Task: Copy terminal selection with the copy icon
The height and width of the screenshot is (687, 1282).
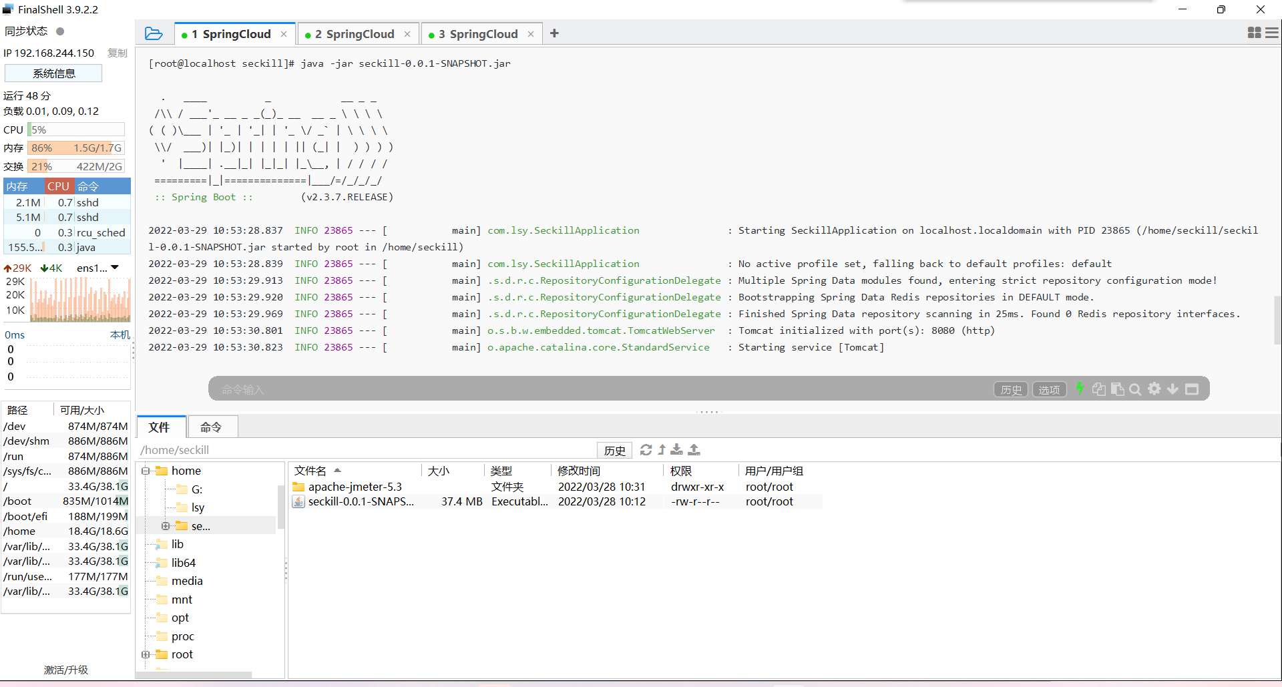Action: tap(1098, 389)
